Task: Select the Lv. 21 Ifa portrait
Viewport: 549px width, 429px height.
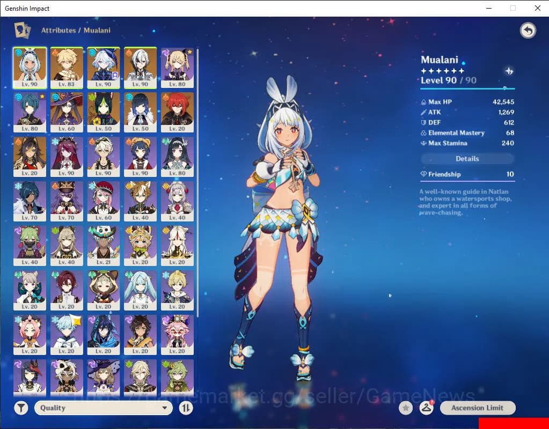Action: click(104, 246)
